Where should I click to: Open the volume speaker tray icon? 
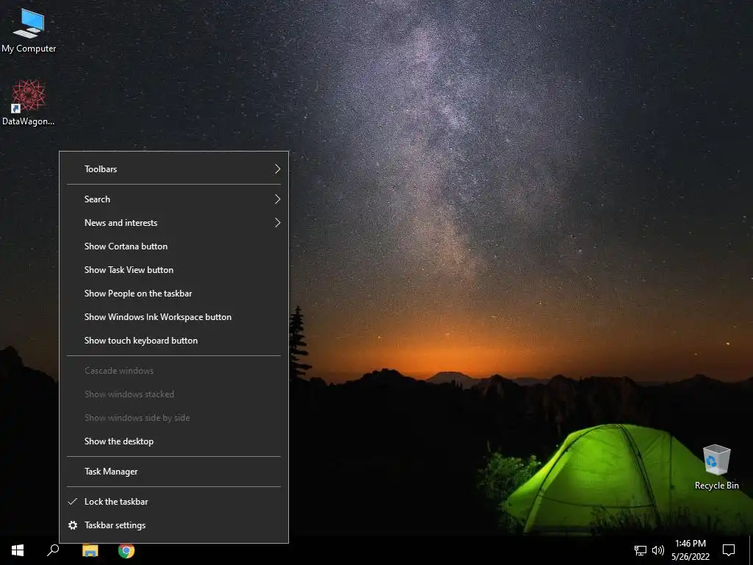point(658,550)
